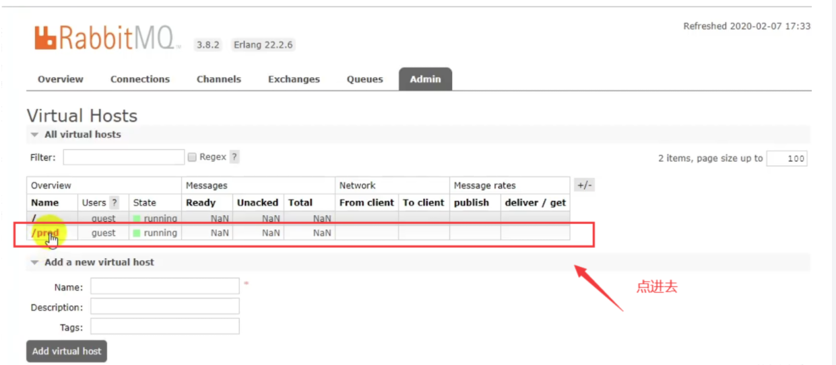Sort the table by Name column

(x=45, y=202)
